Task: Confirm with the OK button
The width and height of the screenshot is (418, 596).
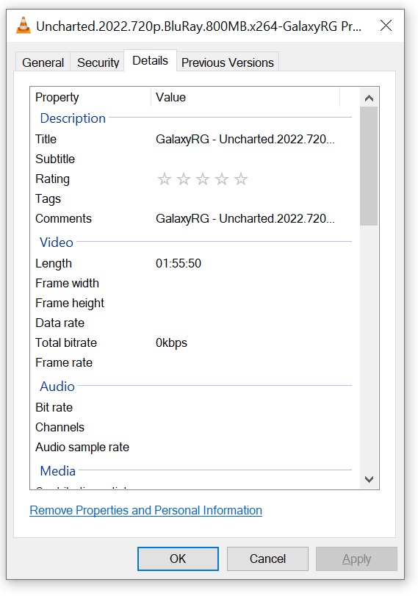Action: [x=178, y=559]
